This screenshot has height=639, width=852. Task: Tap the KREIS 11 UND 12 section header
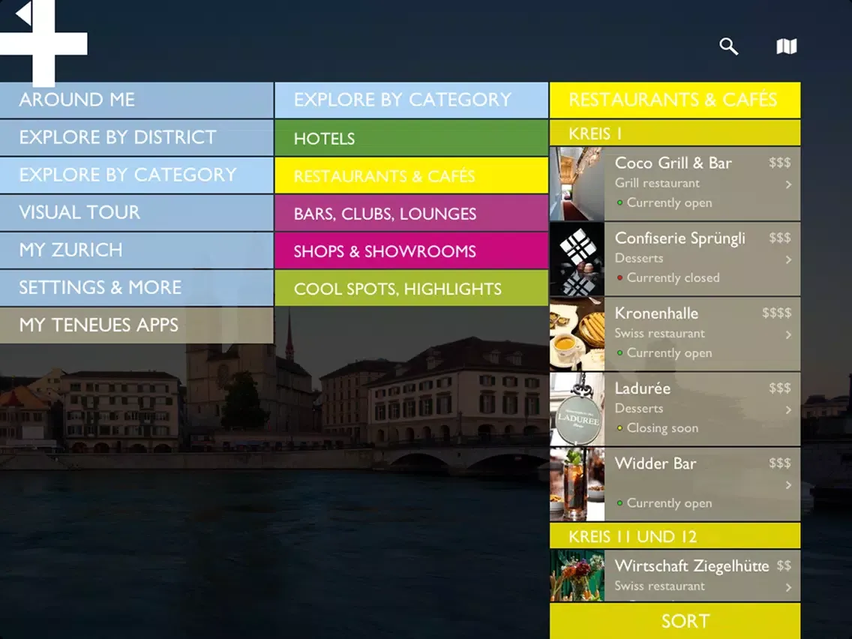(x=675, y=536)
